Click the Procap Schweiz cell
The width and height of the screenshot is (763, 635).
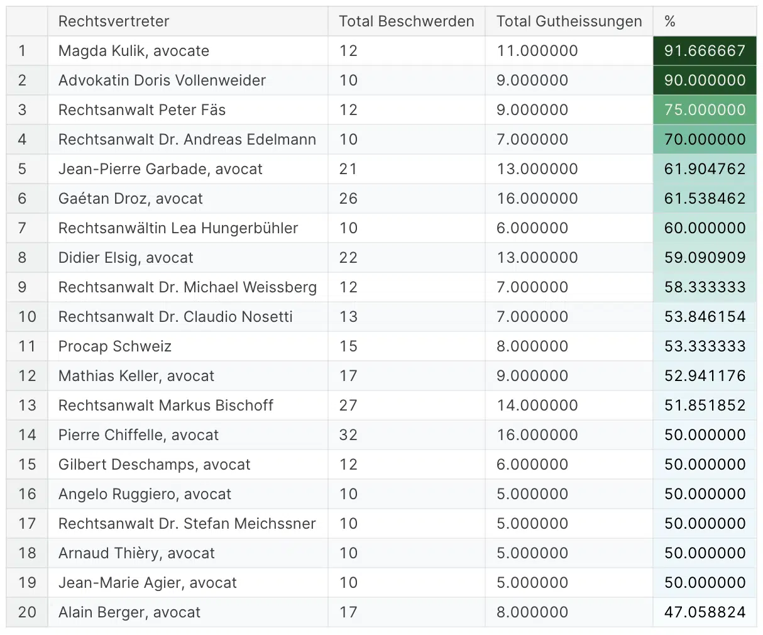[x=115, y=346]
